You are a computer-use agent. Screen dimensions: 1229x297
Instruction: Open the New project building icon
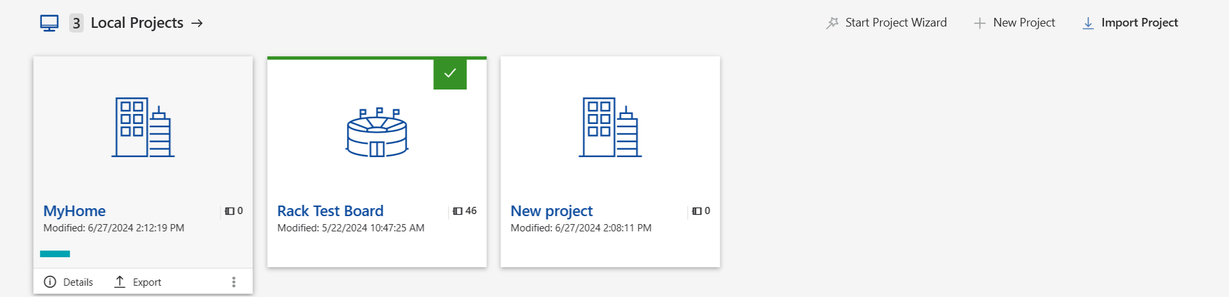(610, 127)
